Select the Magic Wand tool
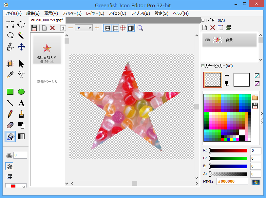 pos(21,35)
